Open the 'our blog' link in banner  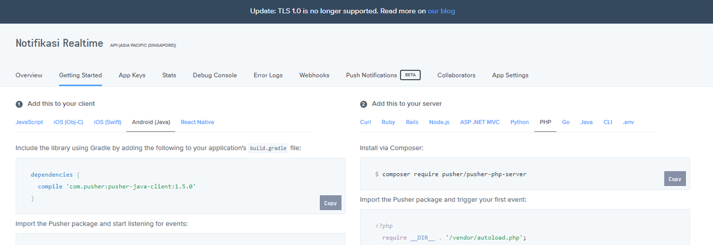tap(441, 11)
